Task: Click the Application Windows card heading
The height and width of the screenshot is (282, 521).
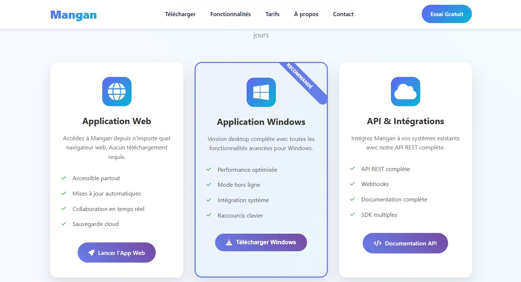Action: tap(261, 122)
